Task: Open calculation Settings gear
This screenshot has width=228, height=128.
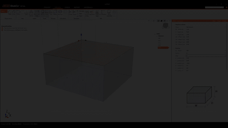Action: [x=60, y=12]
